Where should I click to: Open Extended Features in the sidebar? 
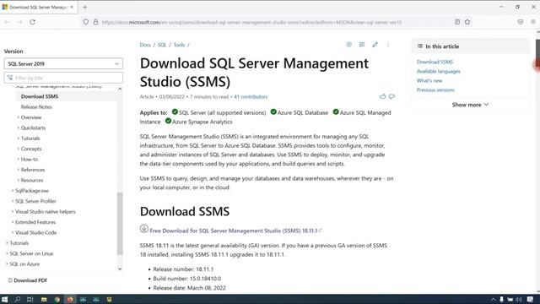(35, 222)
